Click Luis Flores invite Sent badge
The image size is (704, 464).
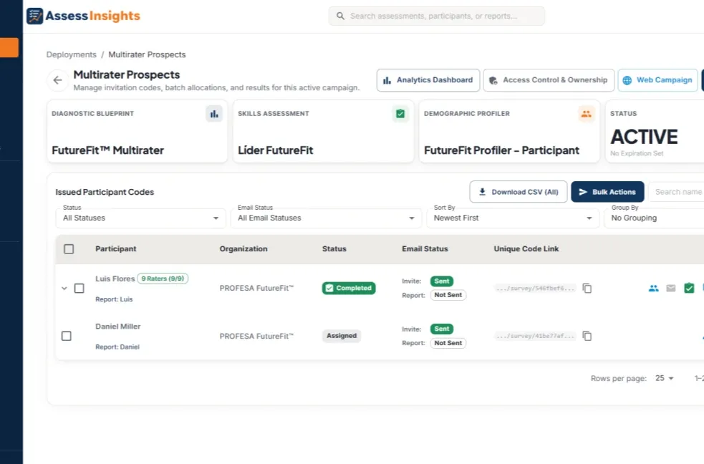click(442, 281)
